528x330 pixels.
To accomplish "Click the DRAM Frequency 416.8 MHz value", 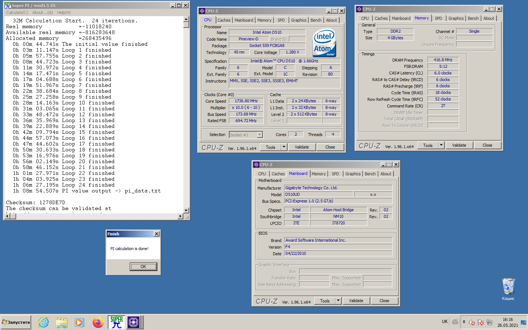I will pyautogui.click(x=443, y=60).
